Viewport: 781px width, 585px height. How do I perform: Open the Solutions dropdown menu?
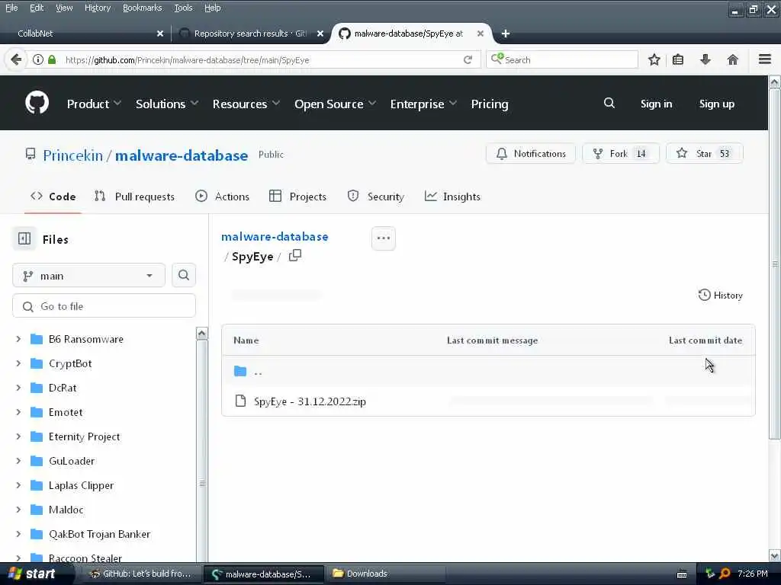click(167, 104)
